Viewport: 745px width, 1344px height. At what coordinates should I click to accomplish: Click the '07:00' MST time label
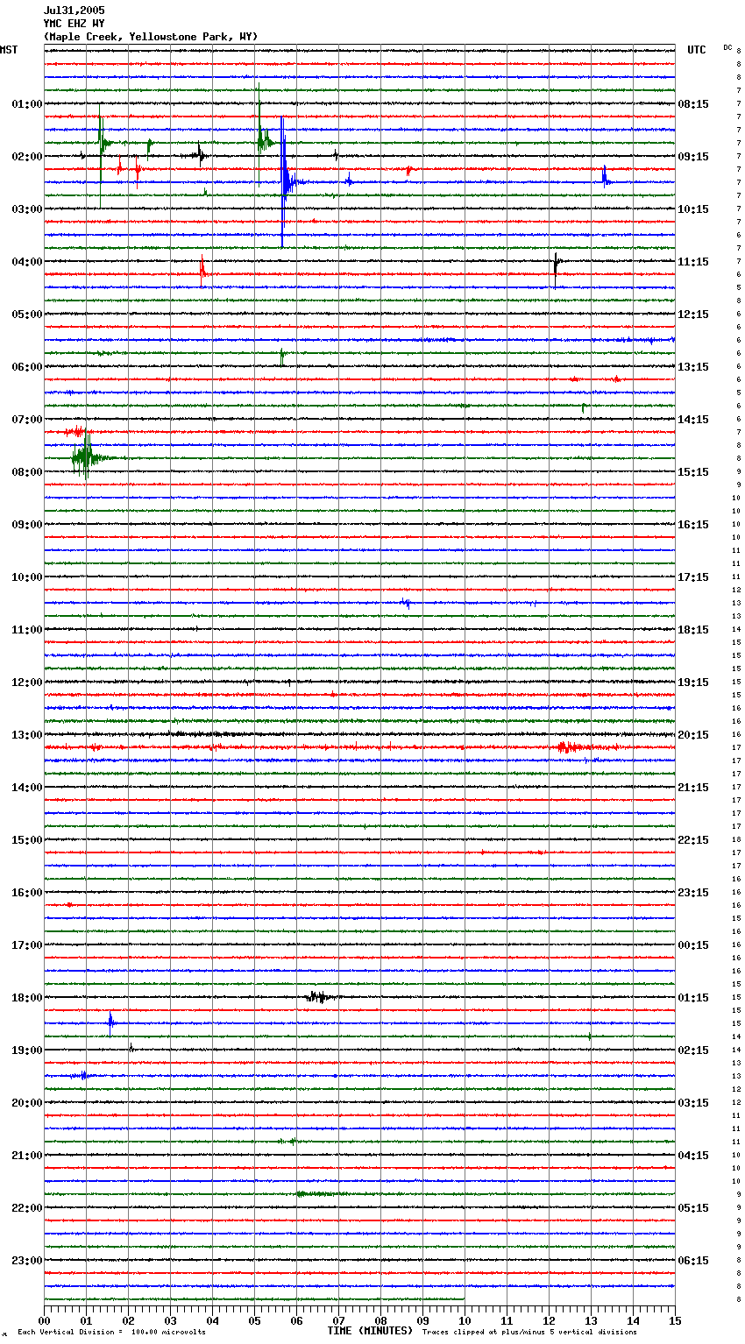click(x=27, y=420)
